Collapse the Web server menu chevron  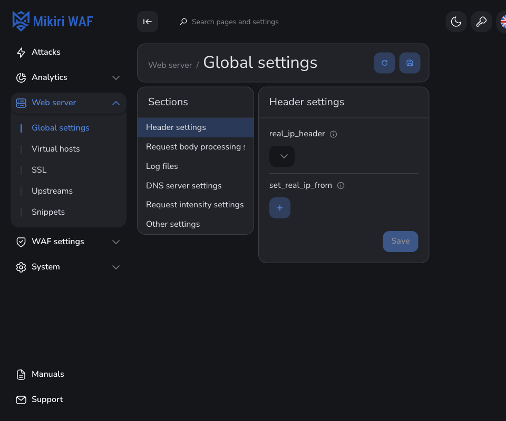(x=116, y=103)
